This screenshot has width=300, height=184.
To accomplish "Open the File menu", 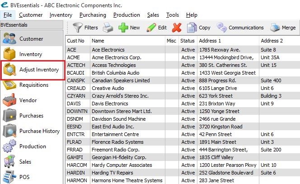I will (8, 15).
